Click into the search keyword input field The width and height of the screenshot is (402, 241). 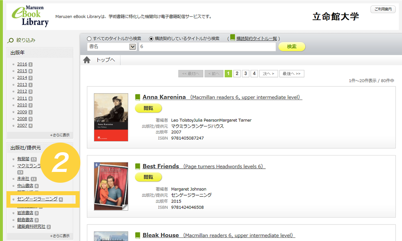point(207,47)
